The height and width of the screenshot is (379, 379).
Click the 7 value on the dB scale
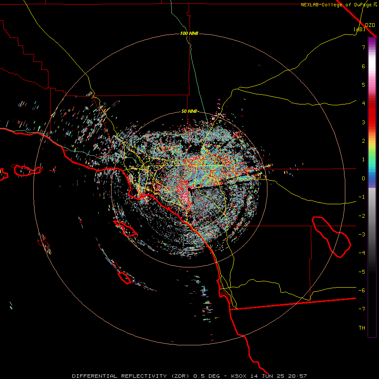[363, 47]
